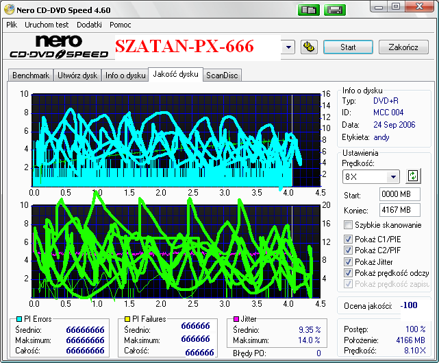439x363 pixels.
Task: Click the disc type value DVD+R
Action: (386, 101)
